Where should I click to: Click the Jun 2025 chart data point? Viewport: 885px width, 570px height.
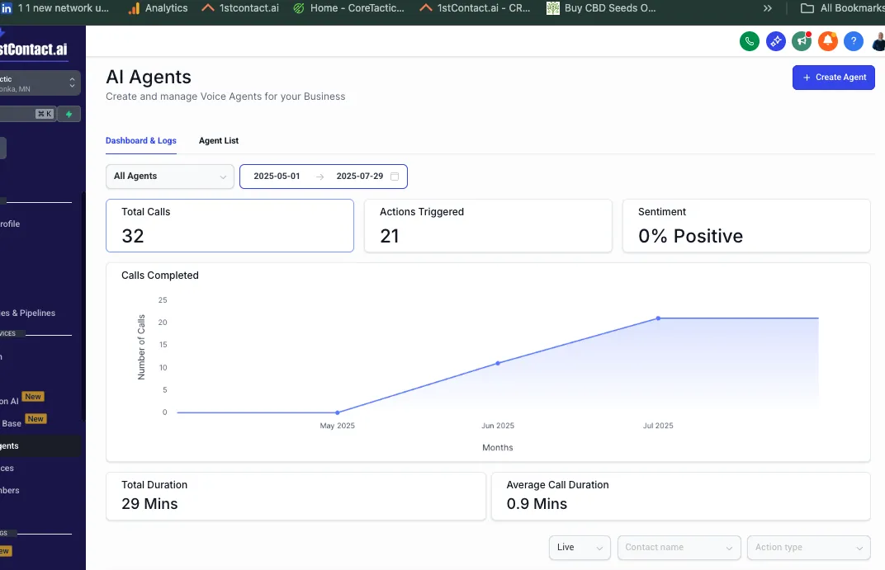tap(498, 364)
